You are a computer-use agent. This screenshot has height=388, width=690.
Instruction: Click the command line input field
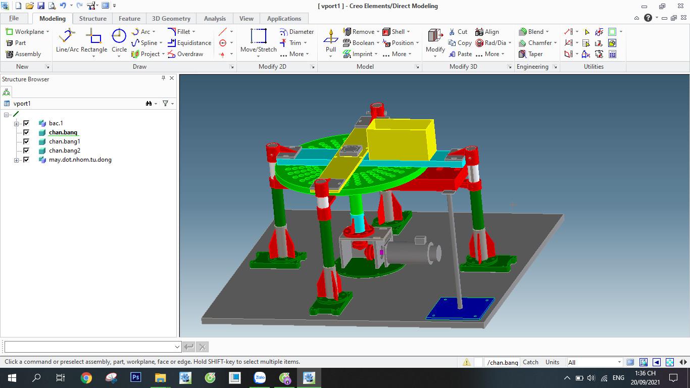[89, 347]
